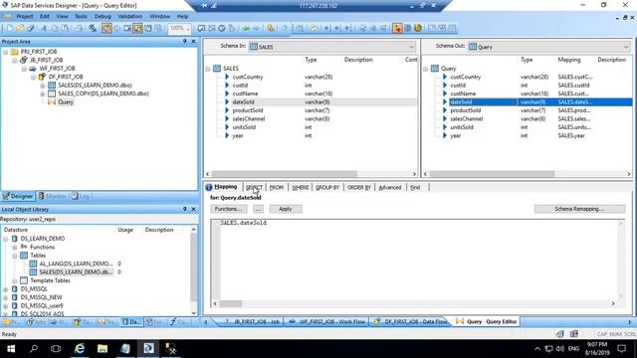Viewport: 637px width, 358px height.
Task: Open Internet Explorer from the taskbar
Action: click(x=80, y=349)
